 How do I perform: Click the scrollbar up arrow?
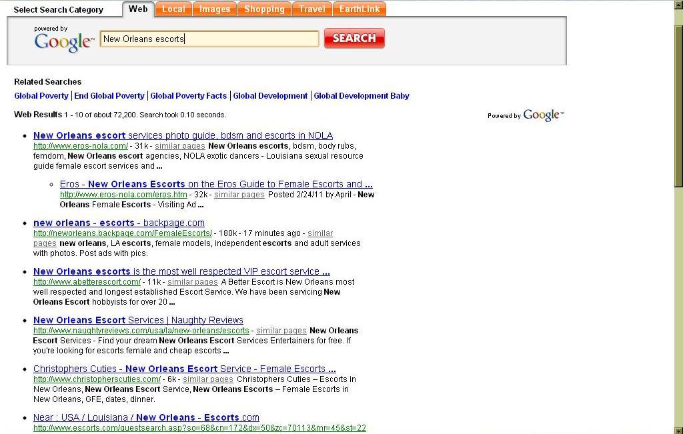point(678,4)
